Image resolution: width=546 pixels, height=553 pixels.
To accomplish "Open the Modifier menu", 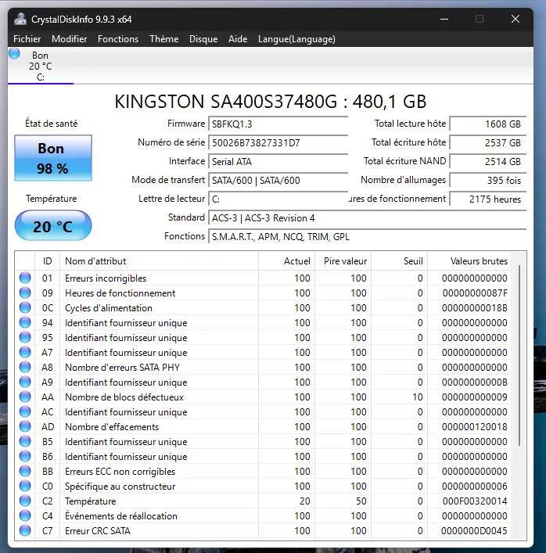I will (x=69, y=39).
